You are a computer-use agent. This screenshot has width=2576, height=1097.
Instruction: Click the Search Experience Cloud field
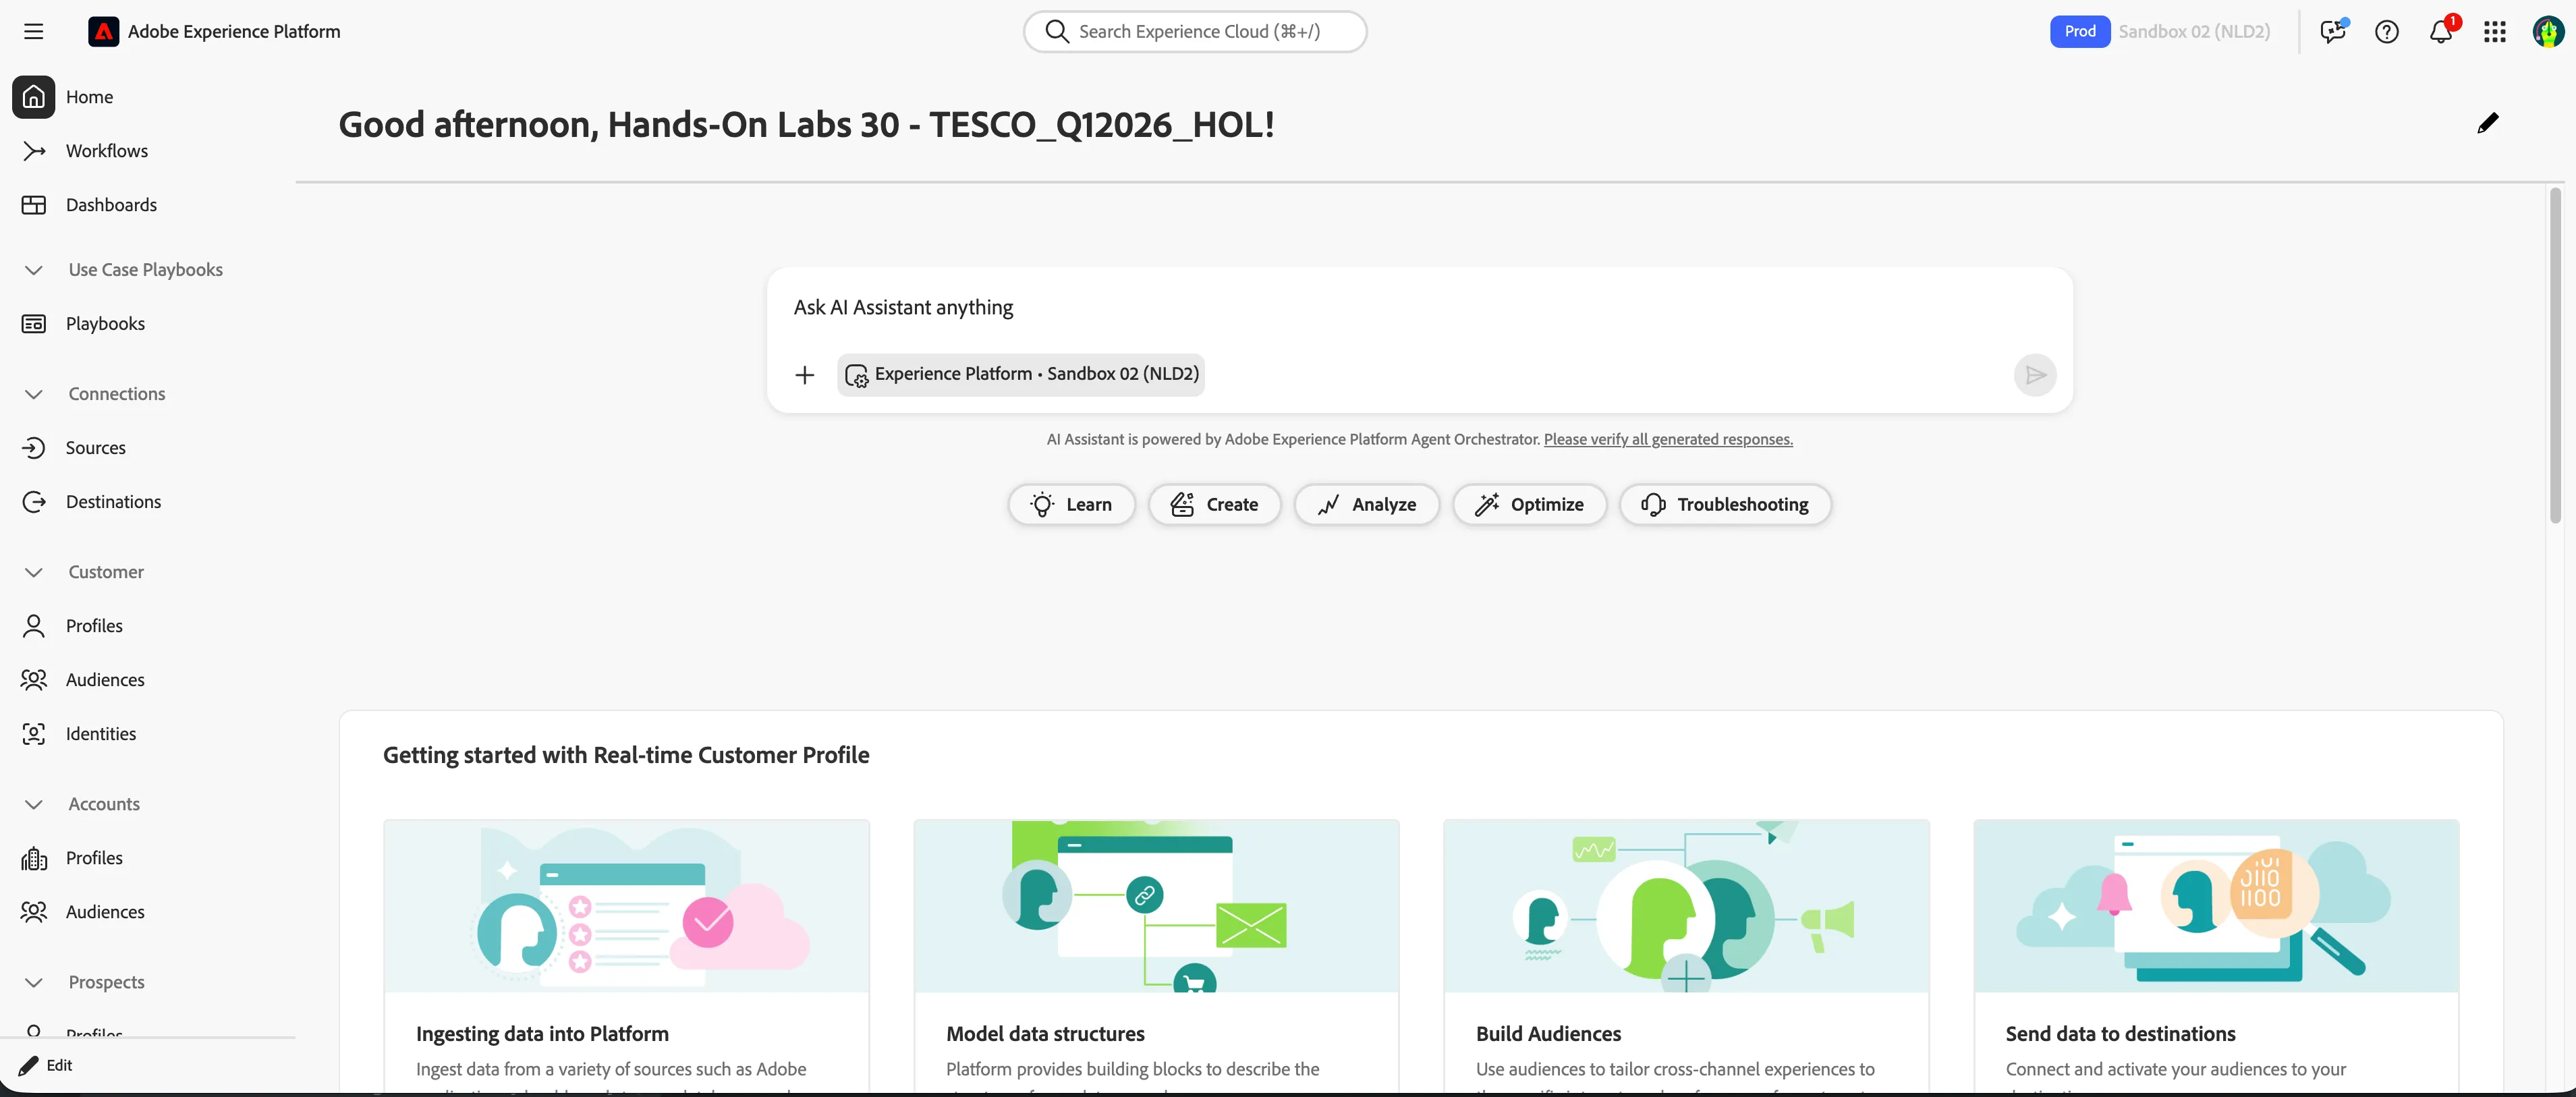tap(1194, 32)
